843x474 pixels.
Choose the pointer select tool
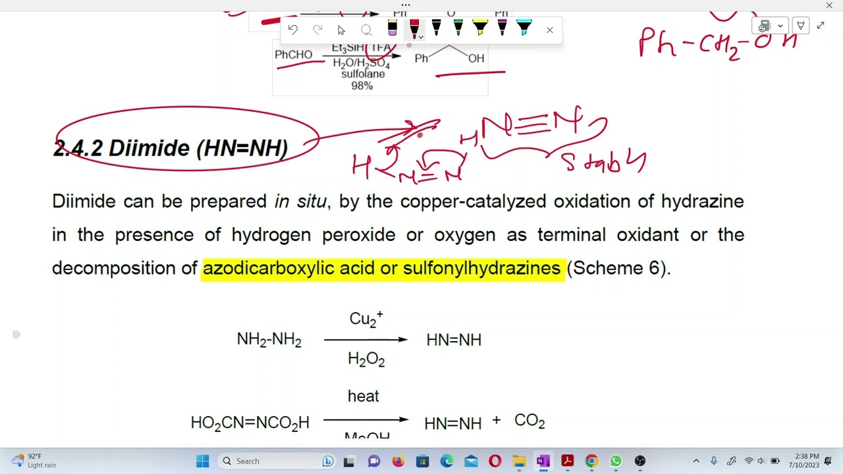[341, 30]
